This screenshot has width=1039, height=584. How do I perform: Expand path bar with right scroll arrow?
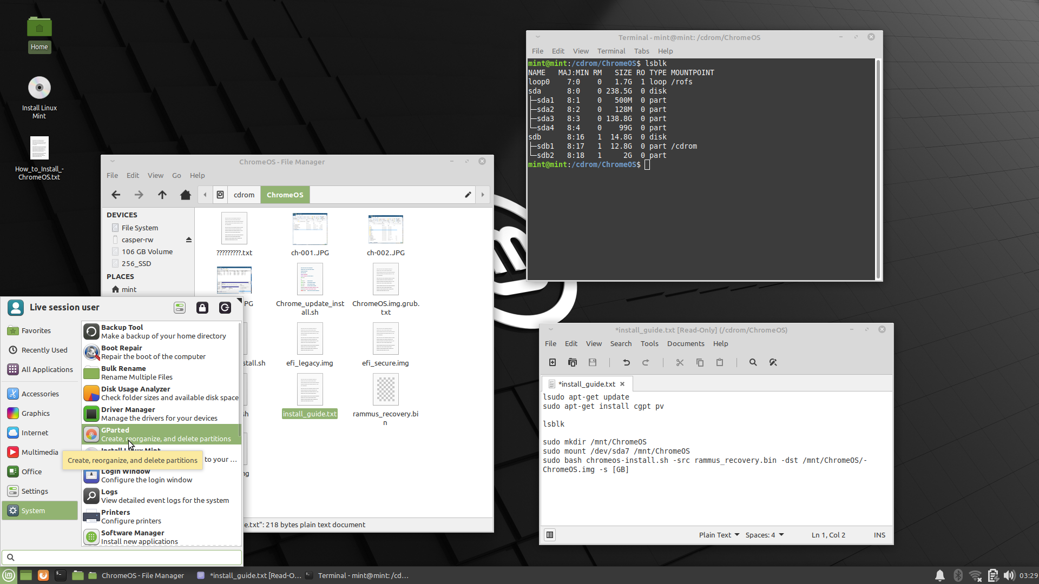[483, 195]
